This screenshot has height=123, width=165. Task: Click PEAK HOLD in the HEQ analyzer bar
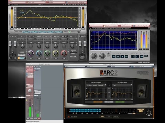click(75, 32)
